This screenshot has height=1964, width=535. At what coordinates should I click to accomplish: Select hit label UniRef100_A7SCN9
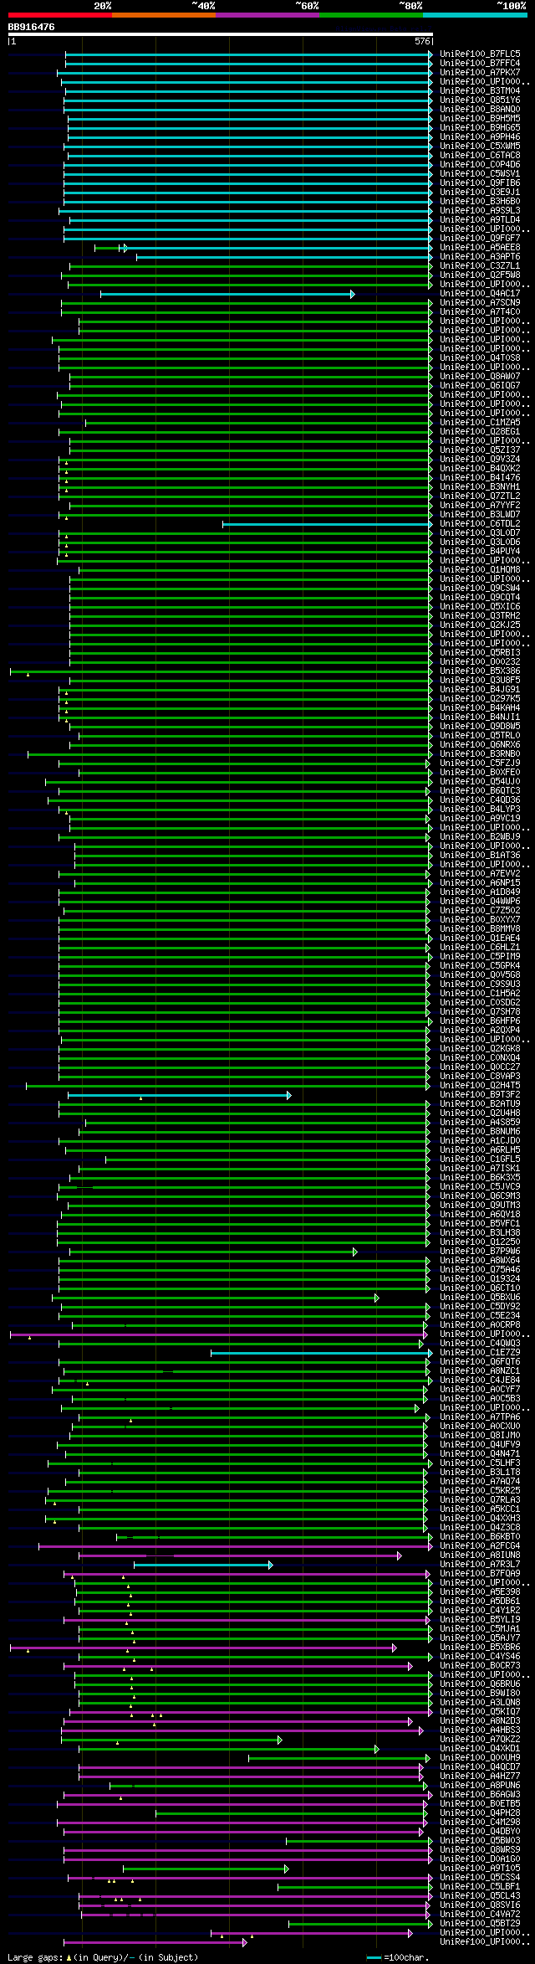[x=480, y=303]
